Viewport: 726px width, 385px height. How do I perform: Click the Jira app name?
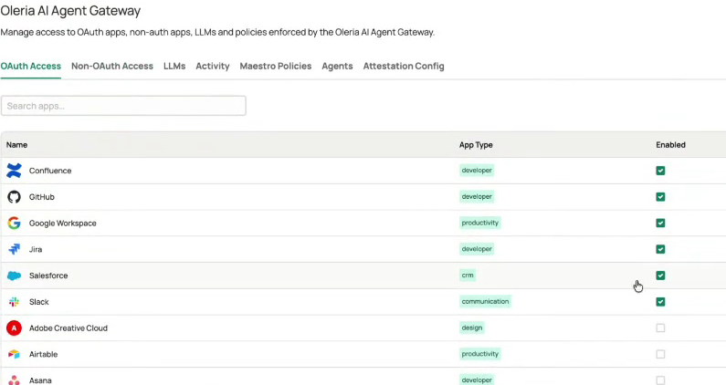(36, 249)
